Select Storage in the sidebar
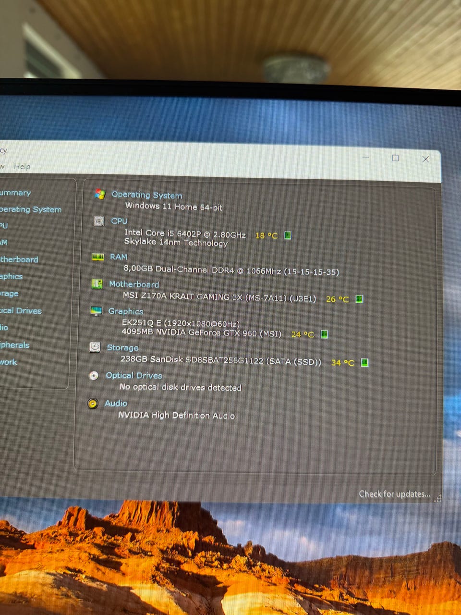Screen dimensions: 461x615 9,294
